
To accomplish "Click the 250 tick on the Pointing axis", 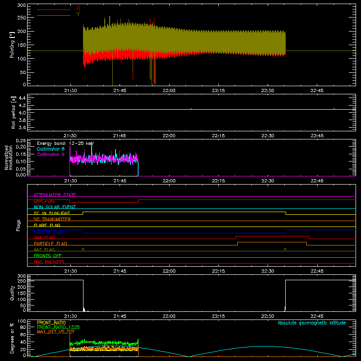I will tap(21, 18).
